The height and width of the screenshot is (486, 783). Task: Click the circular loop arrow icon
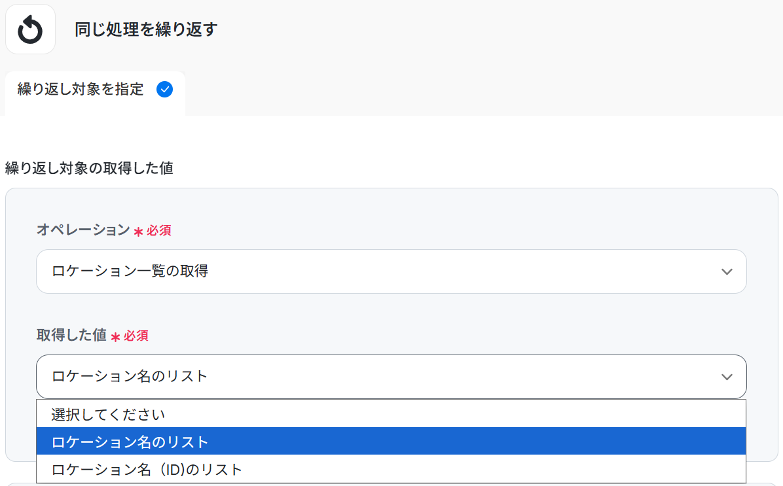pos(30,29)
